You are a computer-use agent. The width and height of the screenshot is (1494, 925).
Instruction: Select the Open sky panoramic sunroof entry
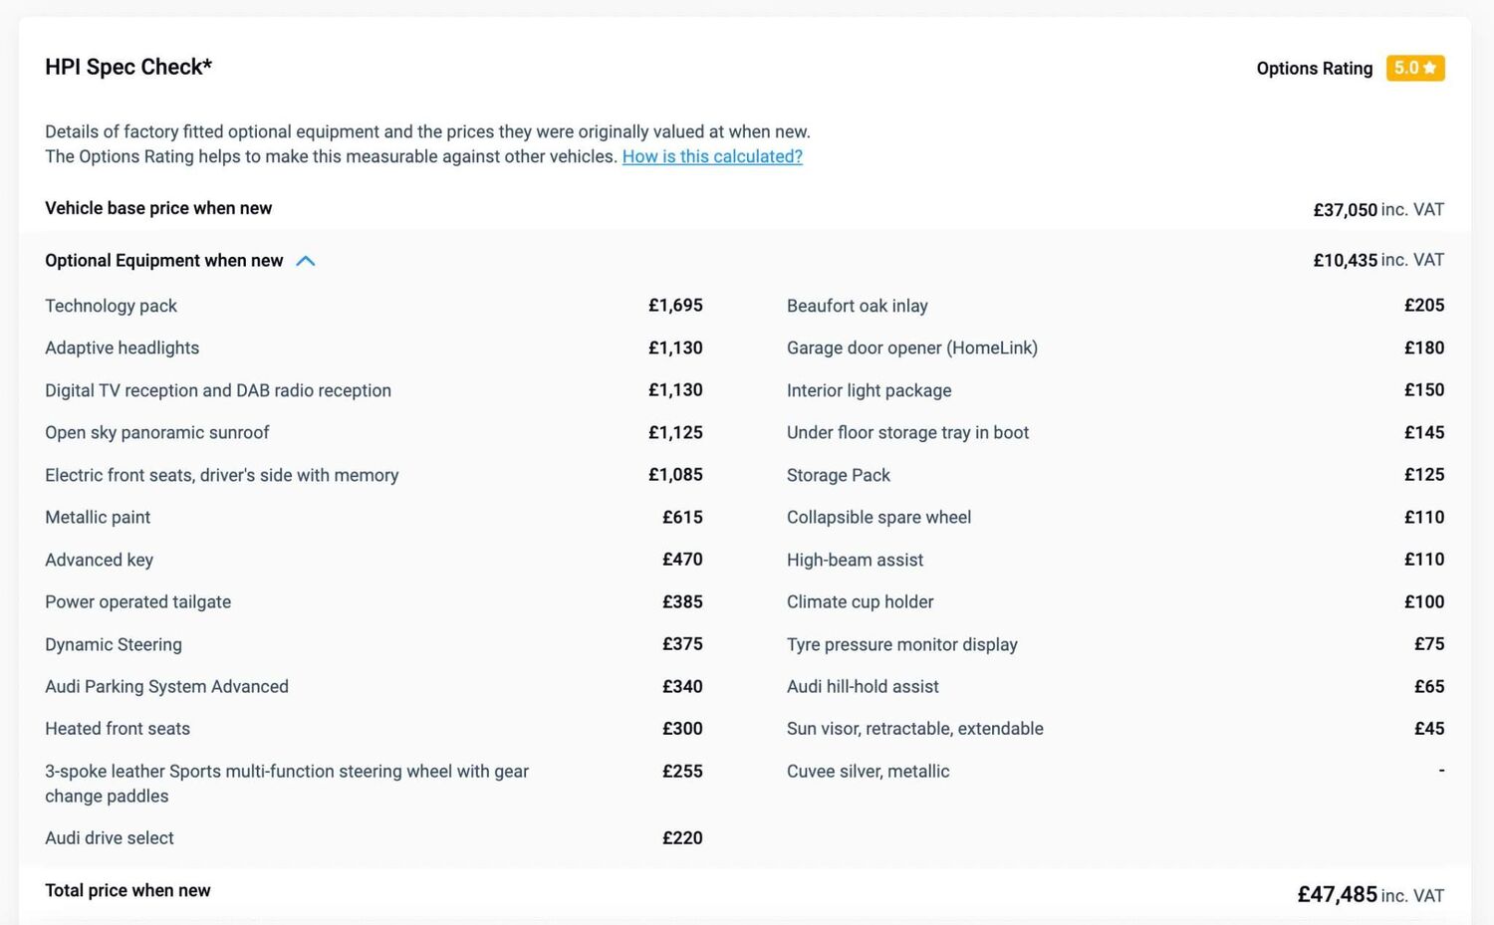[x=157, y=432]
